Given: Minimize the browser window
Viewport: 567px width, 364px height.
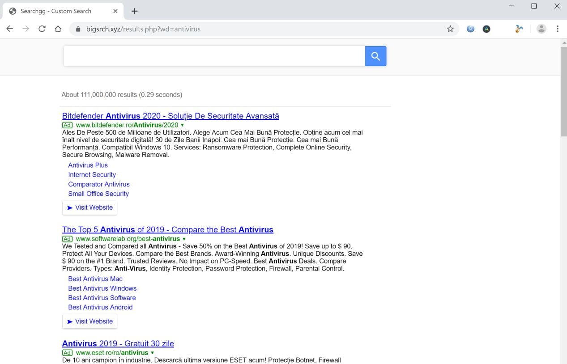Looking at the screenshot, I should [511, 6].
